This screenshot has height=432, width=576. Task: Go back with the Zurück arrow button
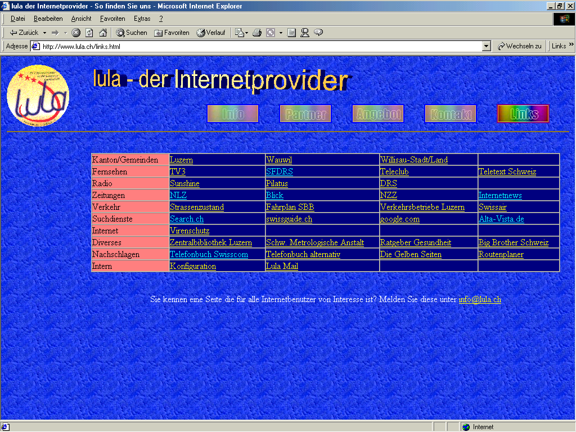24,33
